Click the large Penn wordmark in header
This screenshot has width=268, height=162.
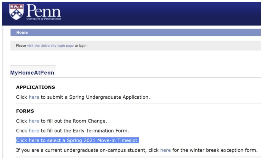(44, 10)
